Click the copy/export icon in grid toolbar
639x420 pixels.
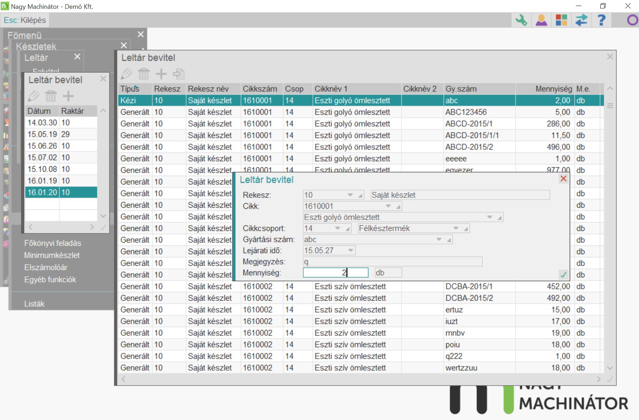[x=179, y=74]
